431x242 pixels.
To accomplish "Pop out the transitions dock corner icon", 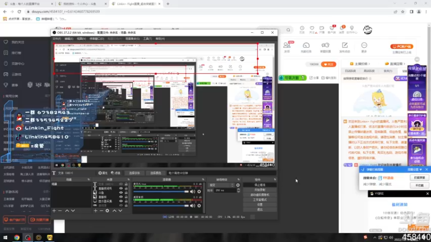I will [238, 180].
